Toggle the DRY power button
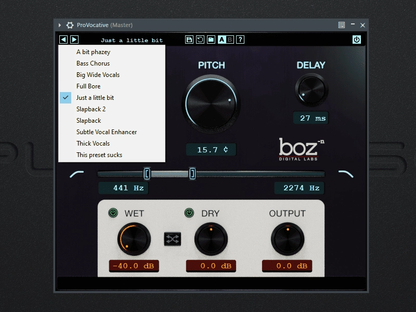The width and height of the screenshot is (416, 312). 189,213
